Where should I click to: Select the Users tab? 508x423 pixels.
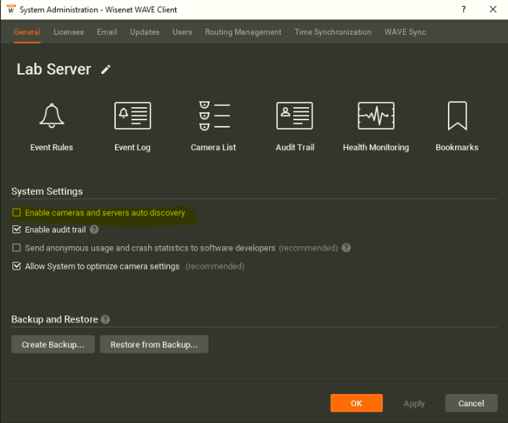(182, 32)
